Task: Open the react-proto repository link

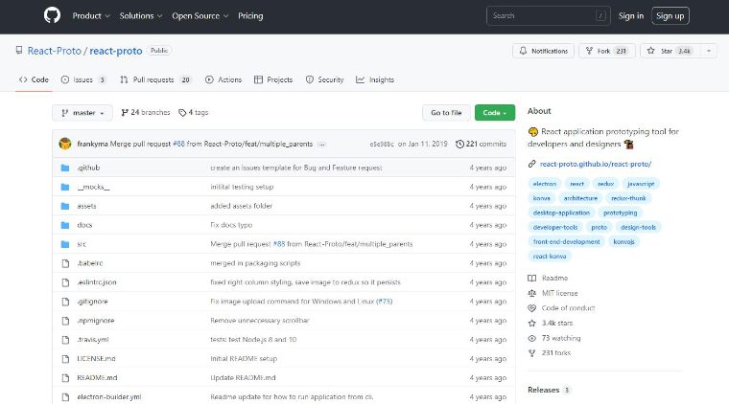Action: [116, 51]
